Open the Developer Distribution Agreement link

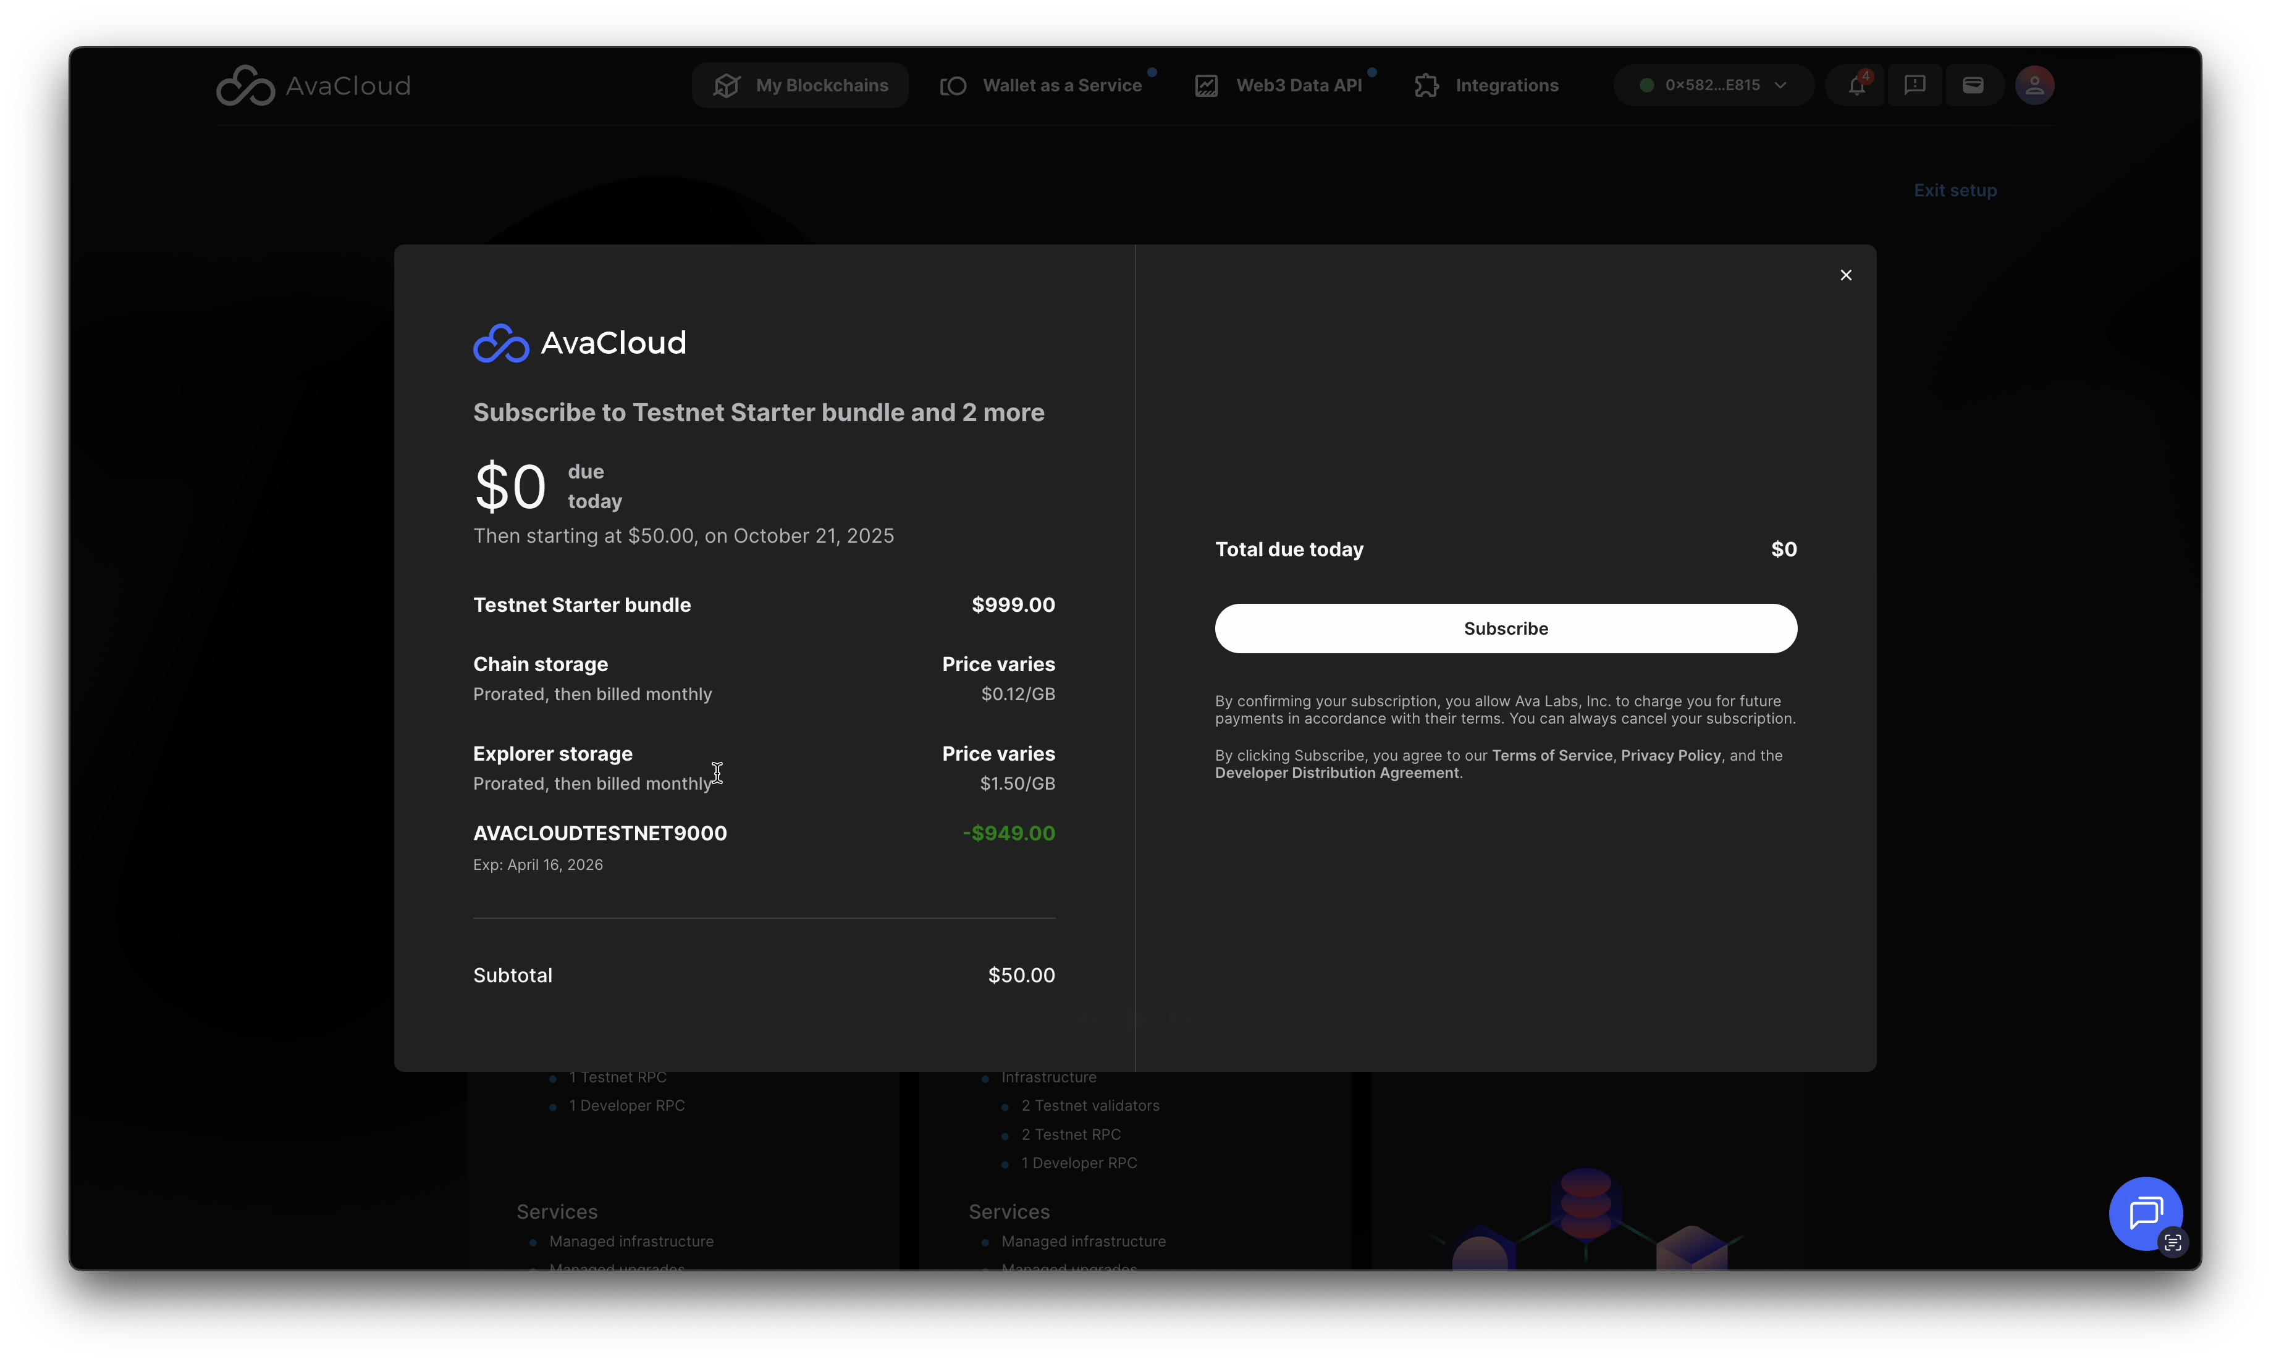pos(1336,773)
